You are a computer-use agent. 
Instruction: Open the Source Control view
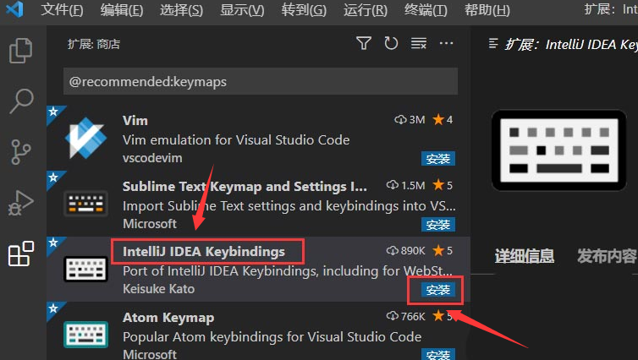(x=20, y=152)
